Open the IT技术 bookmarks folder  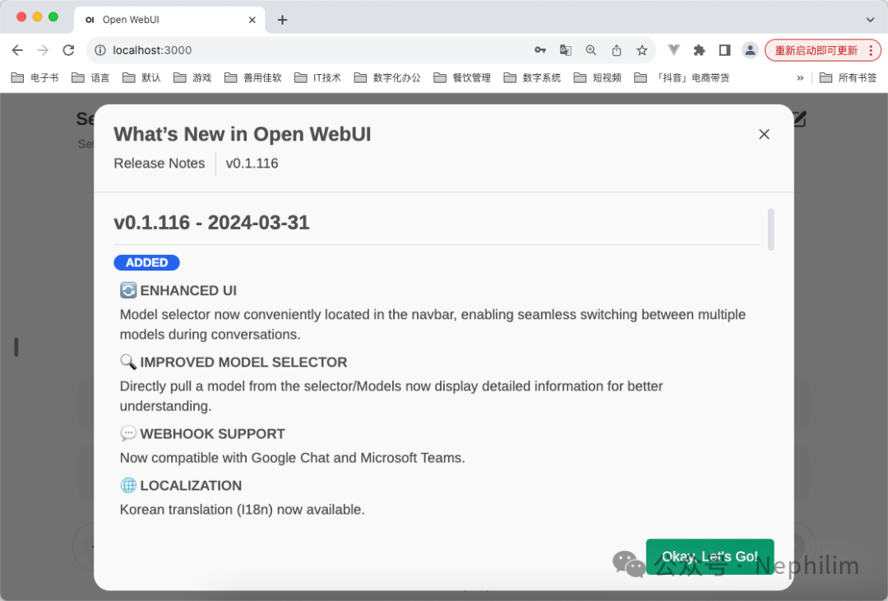coord(317,77)
